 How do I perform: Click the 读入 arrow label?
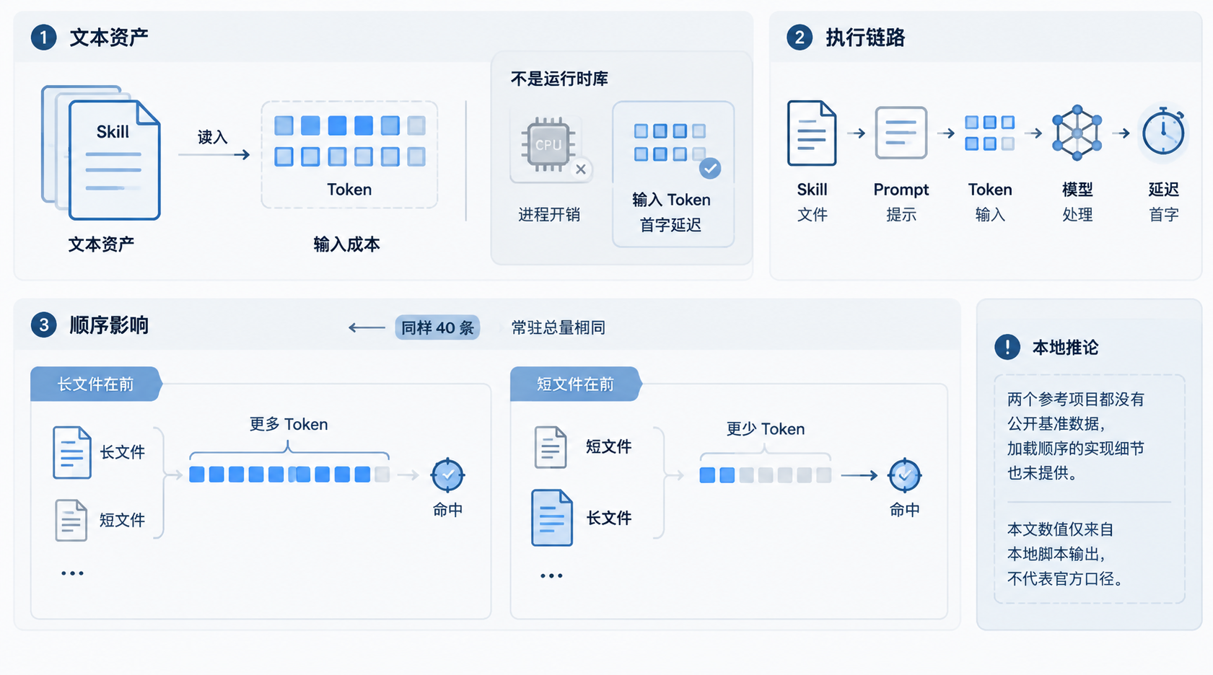point(212,137)
